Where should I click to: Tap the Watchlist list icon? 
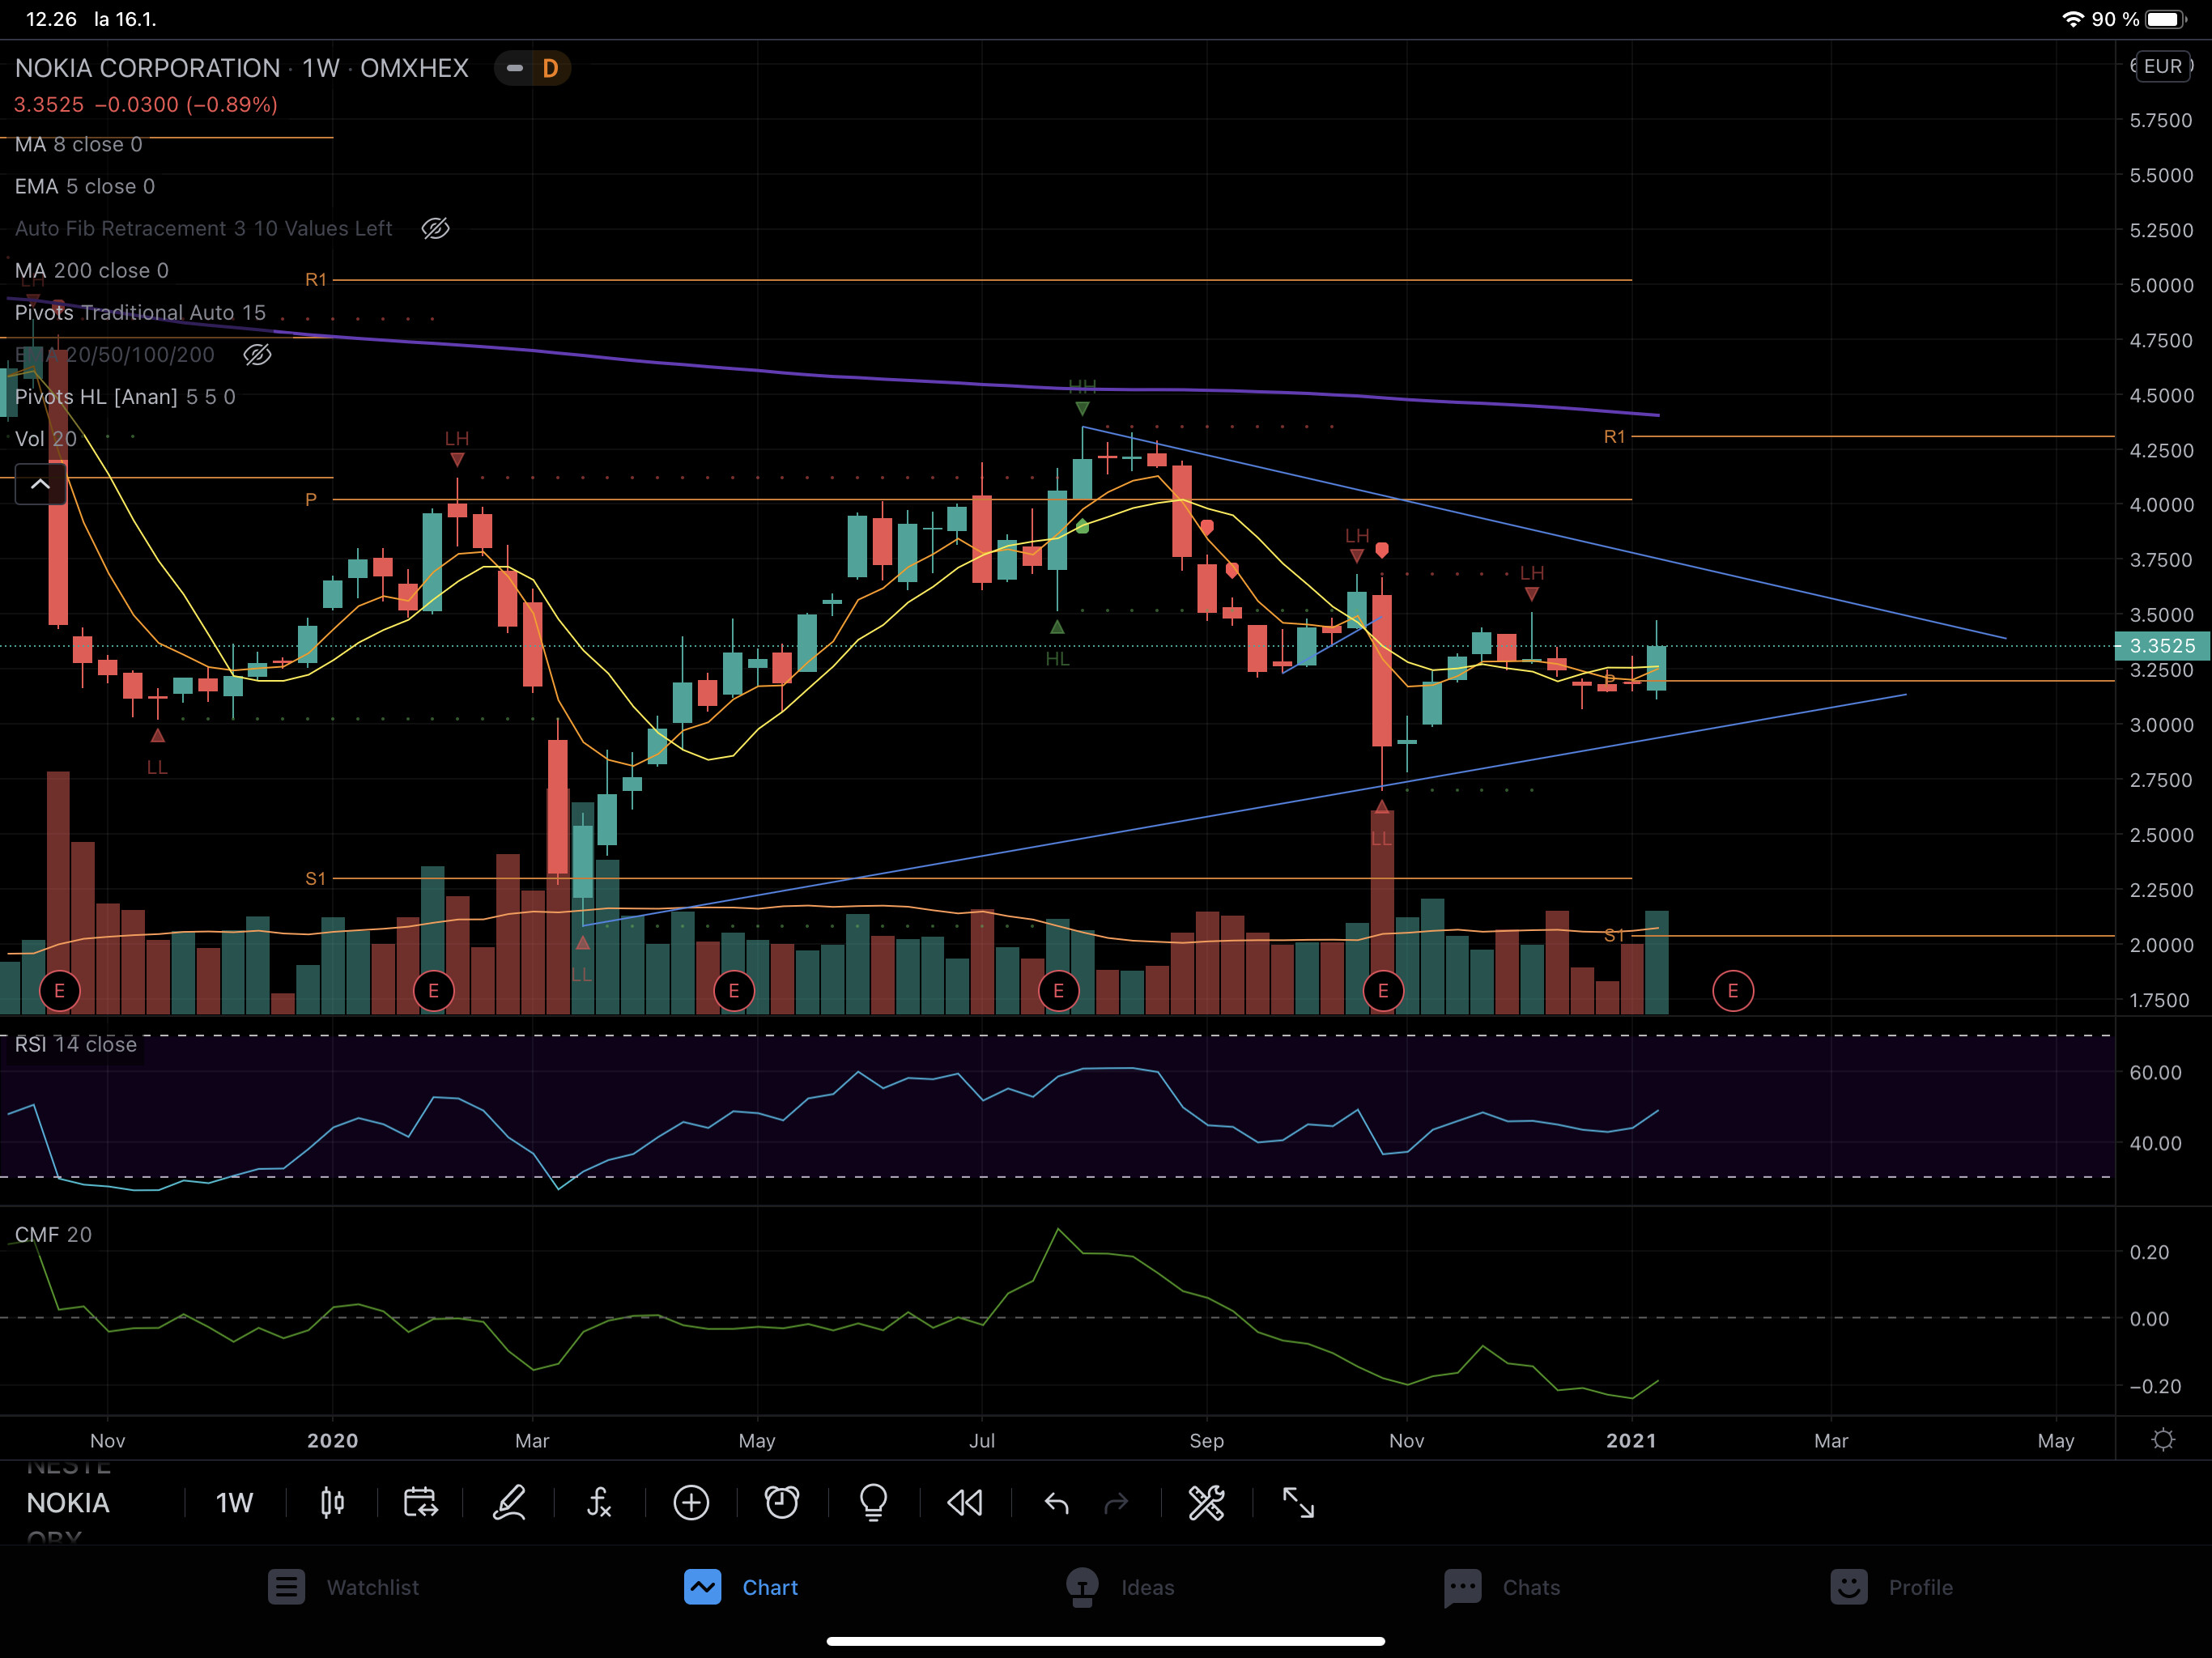(286, 1587)
